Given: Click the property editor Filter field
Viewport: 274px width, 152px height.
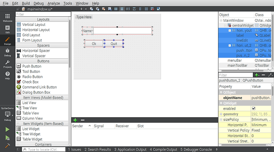Looking at the screenshot, I should [236, 75].
